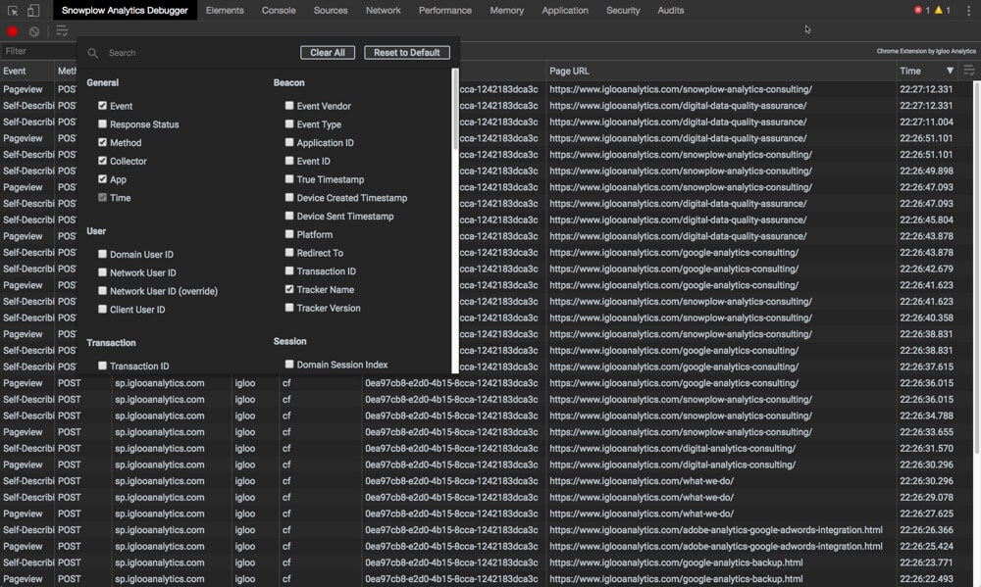Viewport: 981px width, 587px height.
Task: Focus the column Search field
Action: (200, 53)
